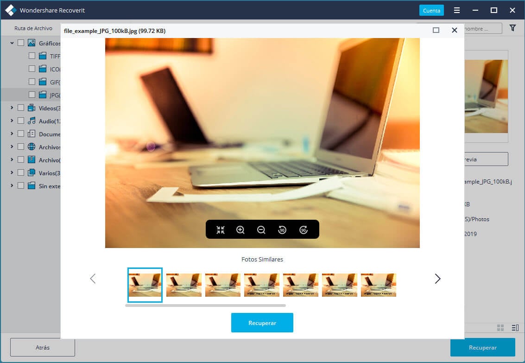Click the Atrás back button
525x363 pixels.
click(43, 348)
